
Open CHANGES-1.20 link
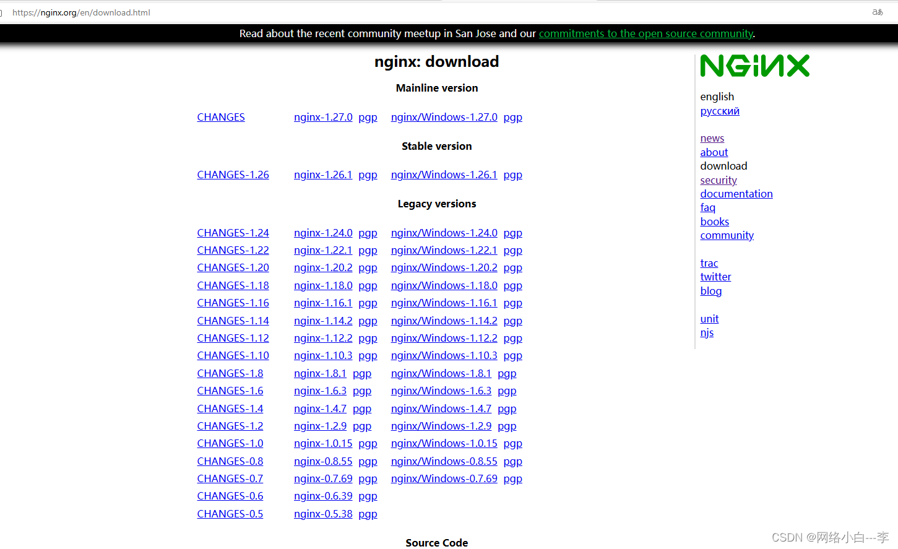tap(233, 267)
